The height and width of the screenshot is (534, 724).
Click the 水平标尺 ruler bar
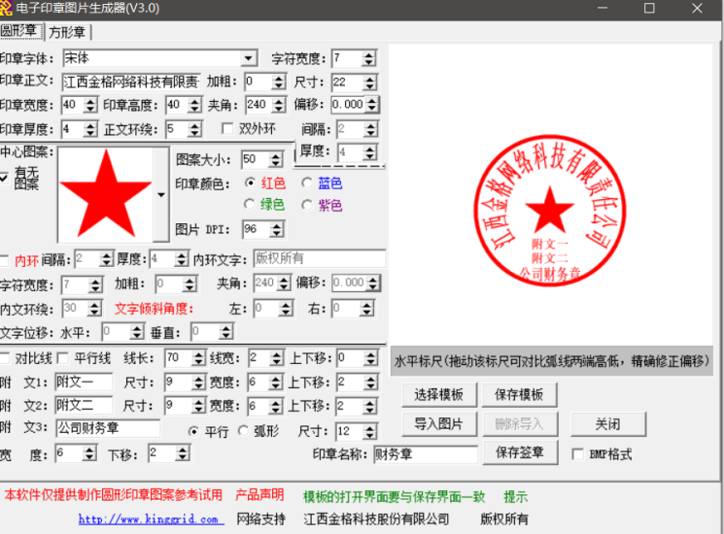click(x=551, y=360)
